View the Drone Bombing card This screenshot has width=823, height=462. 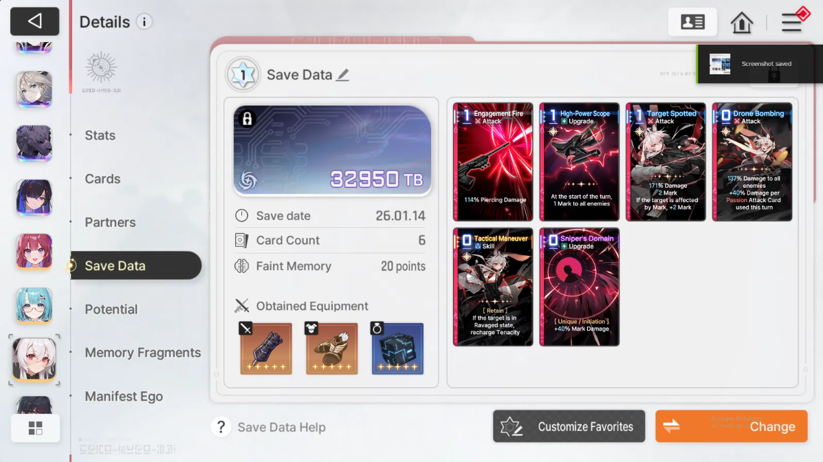point(752,162)
